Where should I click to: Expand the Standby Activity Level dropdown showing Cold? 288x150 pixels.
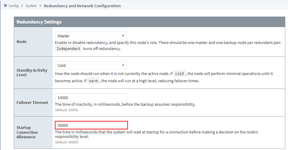point(91,65)
